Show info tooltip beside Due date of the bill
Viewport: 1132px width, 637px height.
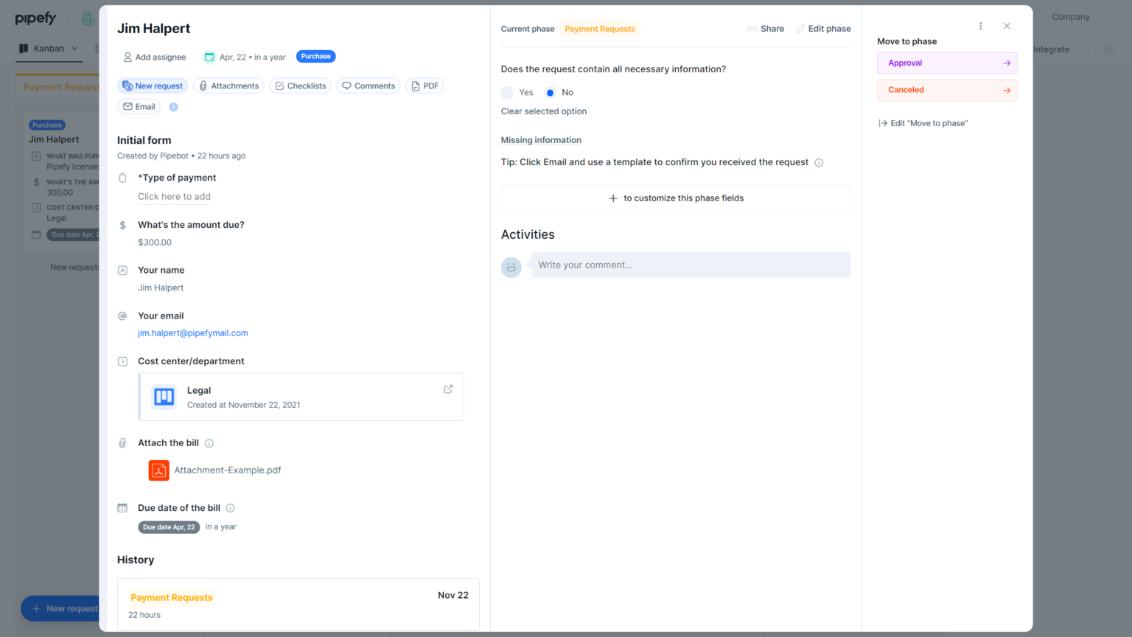pyautogui.click(x=230, y=508)
